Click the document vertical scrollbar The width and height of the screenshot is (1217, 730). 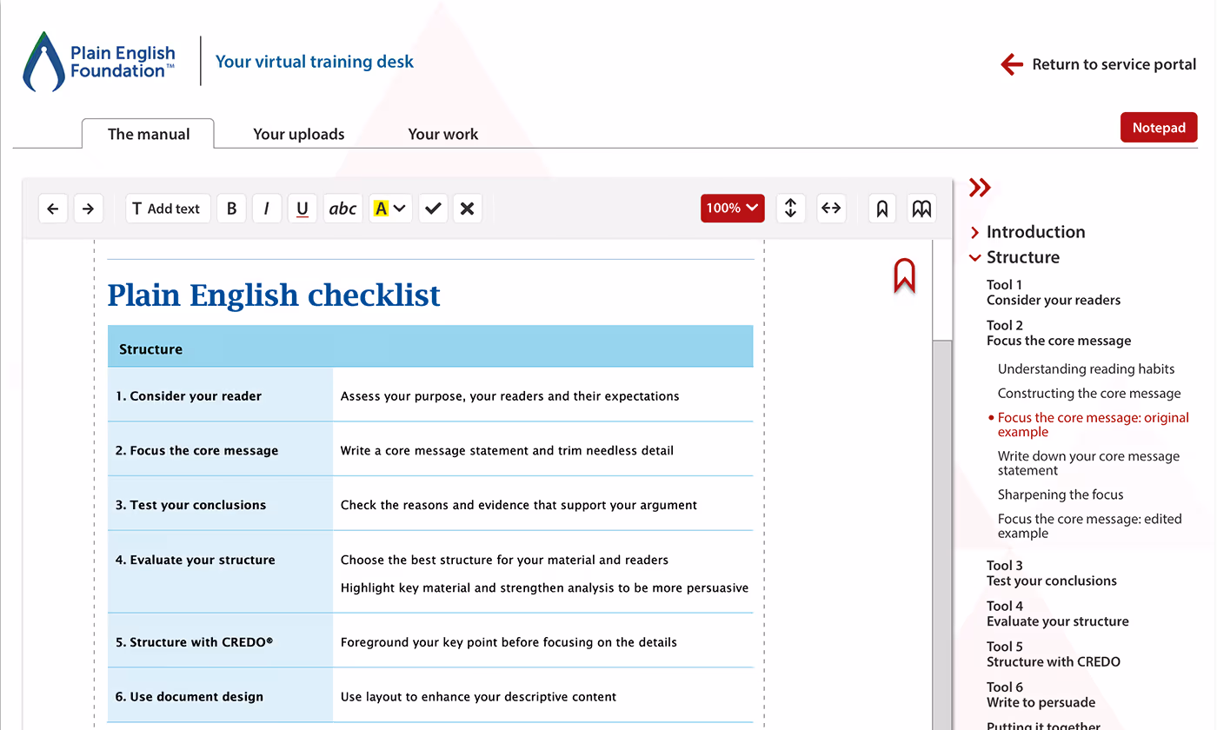(x=941, y=534)
